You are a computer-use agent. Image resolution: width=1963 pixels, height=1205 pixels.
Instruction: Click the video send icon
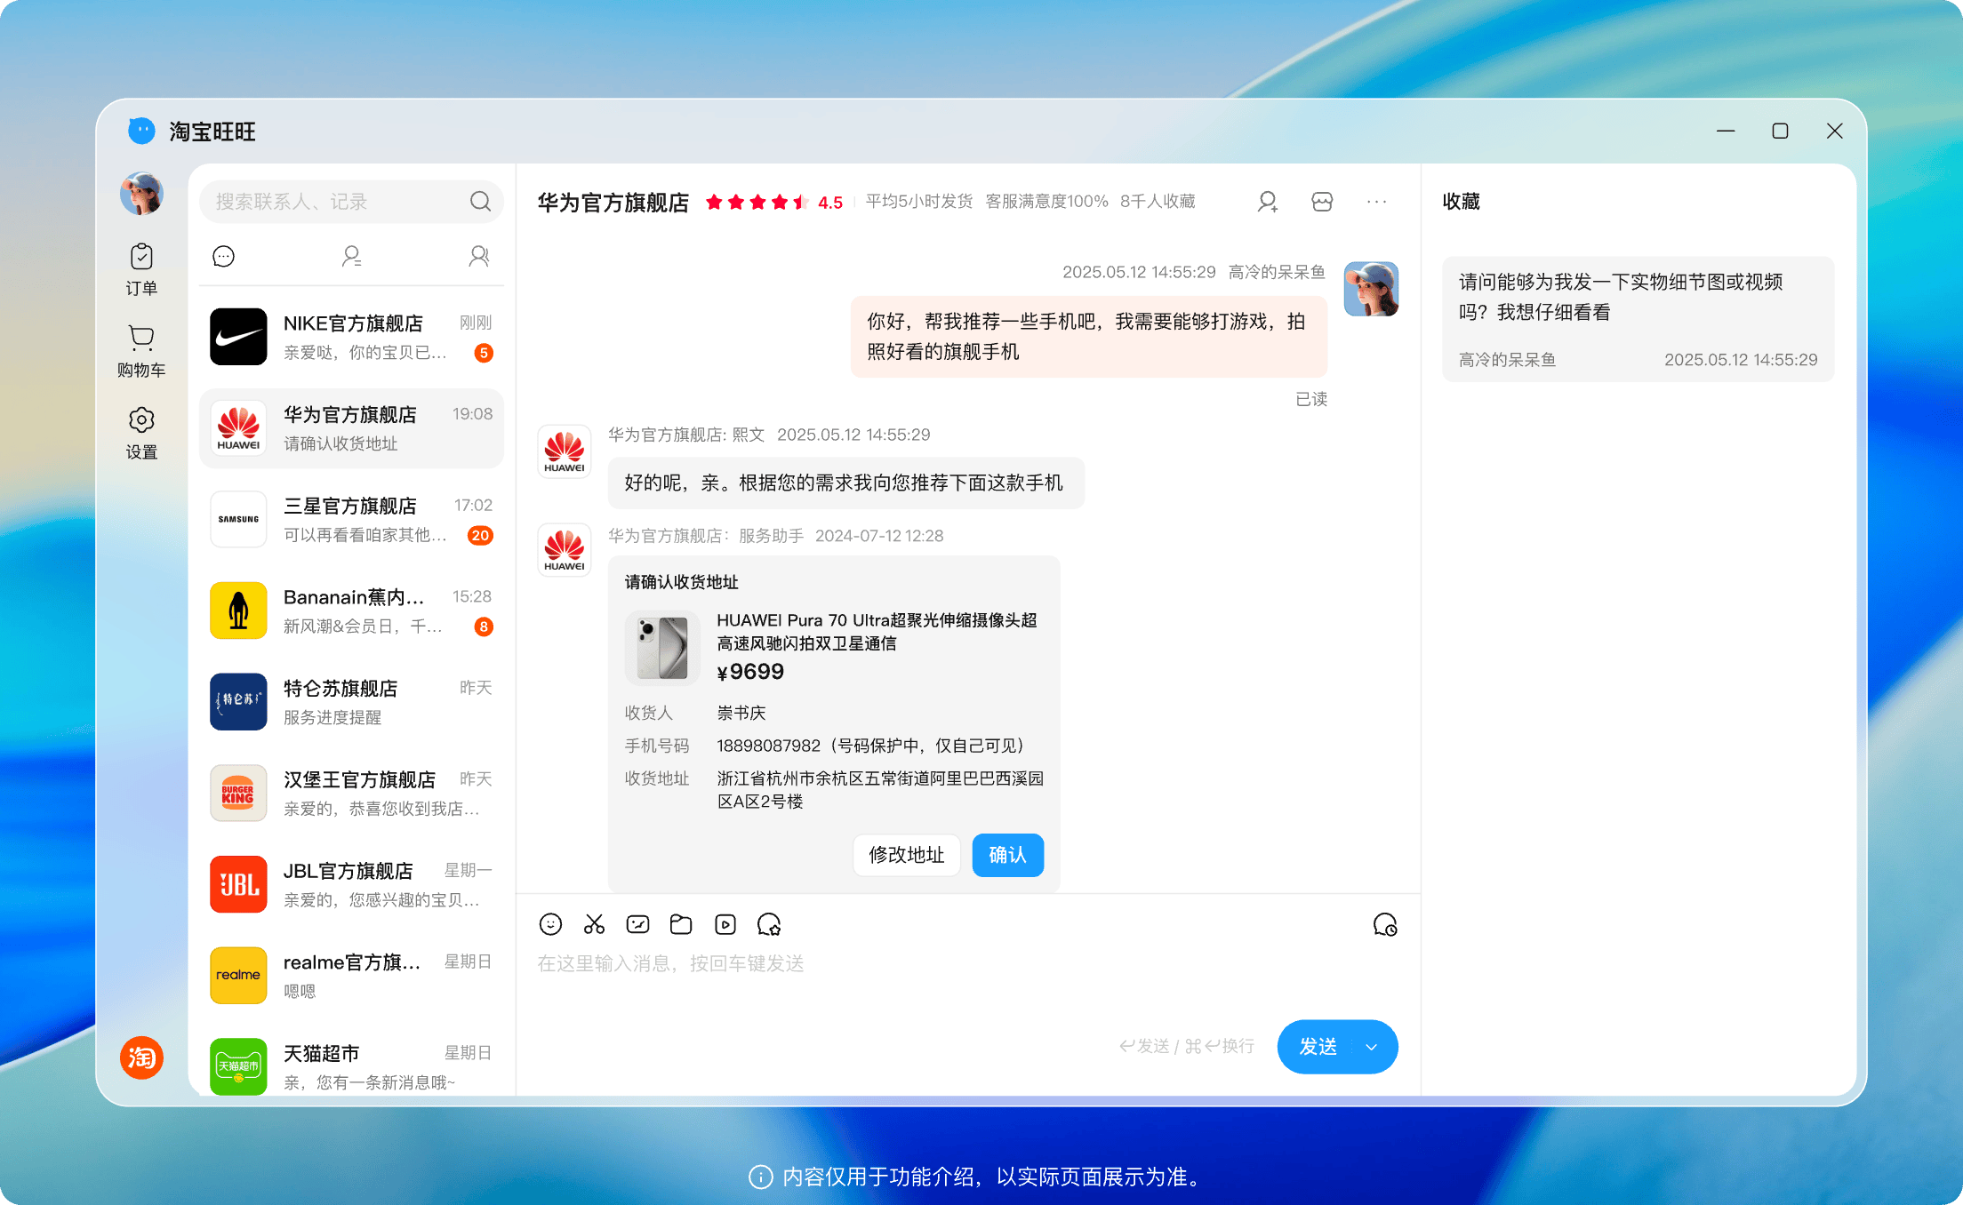pos(725,924)
